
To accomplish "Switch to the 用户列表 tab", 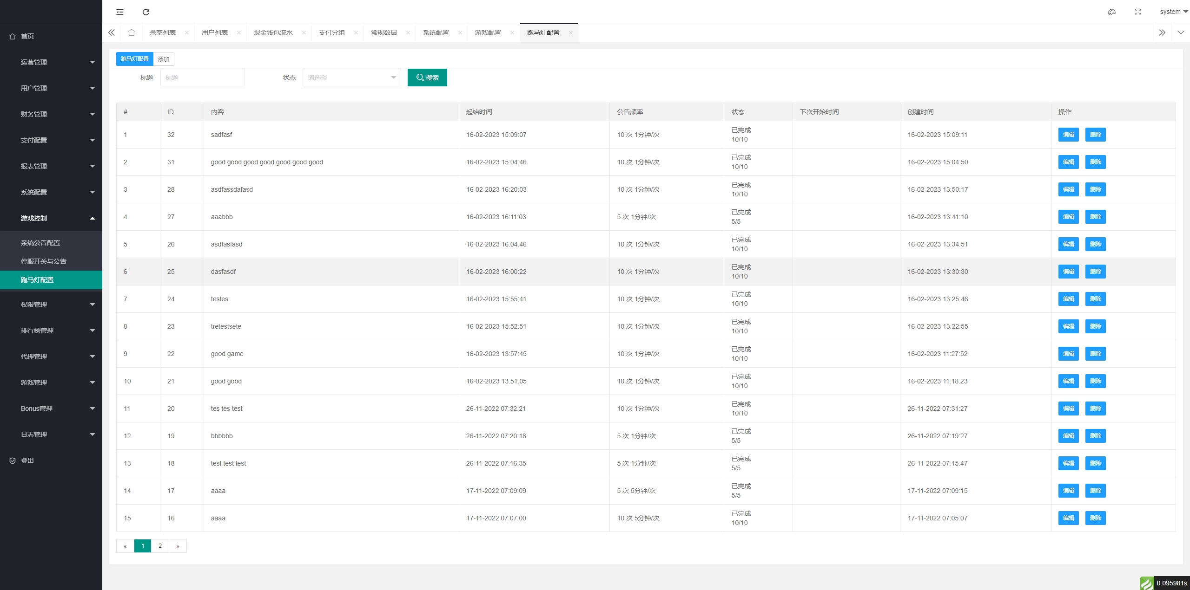I will [x=215, y=32].
